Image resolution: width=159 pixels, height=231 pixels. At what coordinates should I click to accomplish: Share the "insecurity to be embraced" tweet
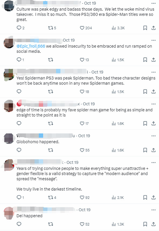154,60
